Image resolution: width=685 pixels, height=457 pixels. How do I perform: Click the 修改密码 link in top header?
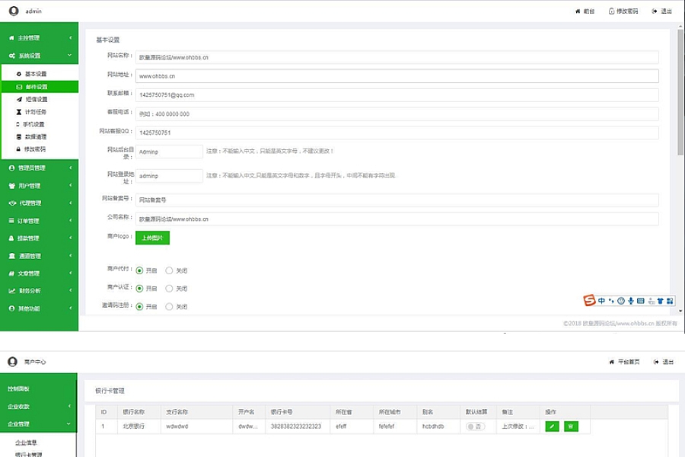coord(623,11)
